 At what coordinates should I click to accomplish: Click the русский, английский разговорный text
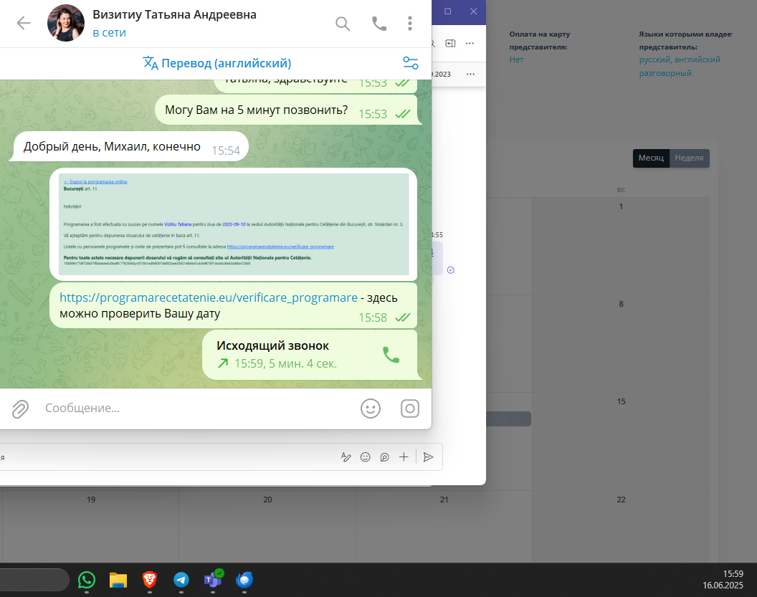(680, 66)
